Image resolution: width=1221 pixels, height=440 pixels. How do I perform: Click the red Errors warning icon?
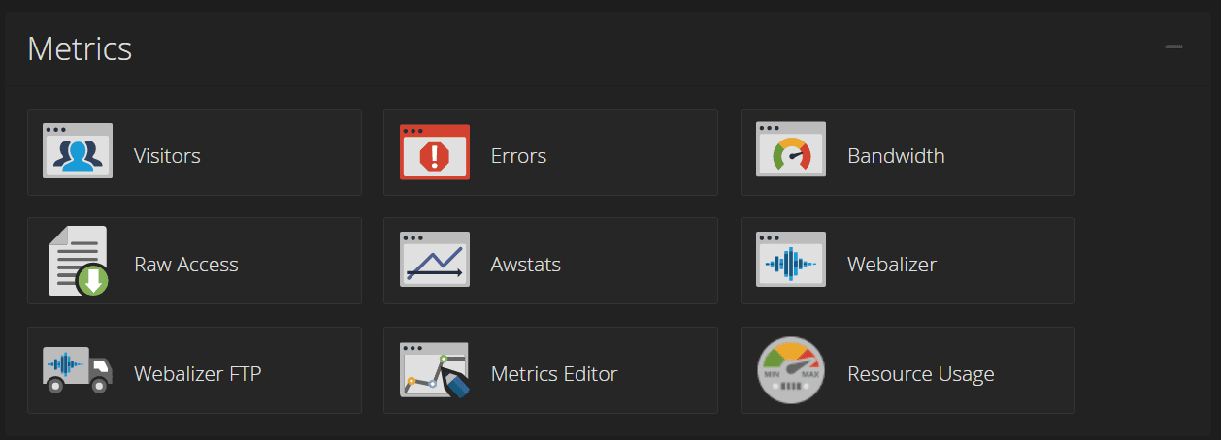[x=435, y=151]
